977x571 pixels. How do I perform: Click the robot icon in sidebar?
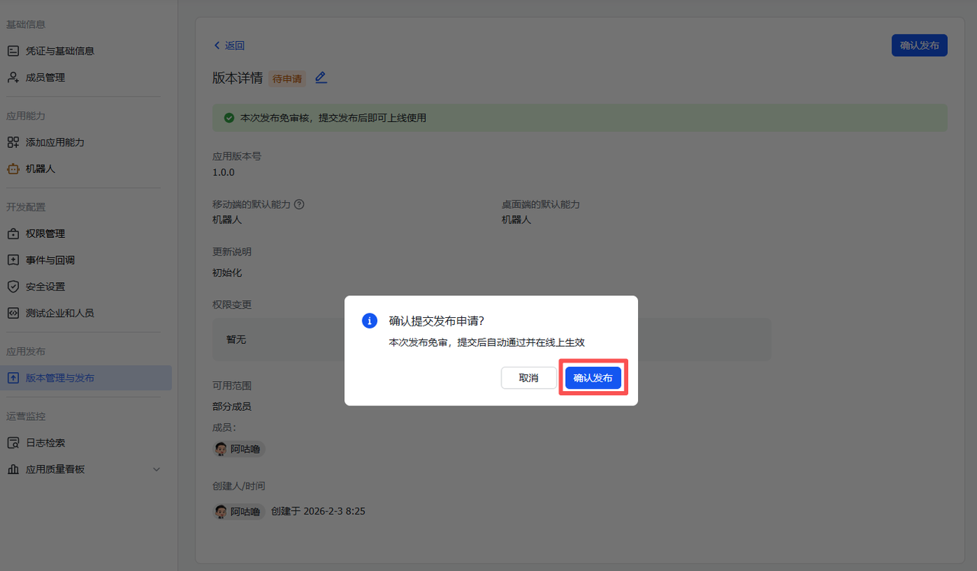click(13, 169)
